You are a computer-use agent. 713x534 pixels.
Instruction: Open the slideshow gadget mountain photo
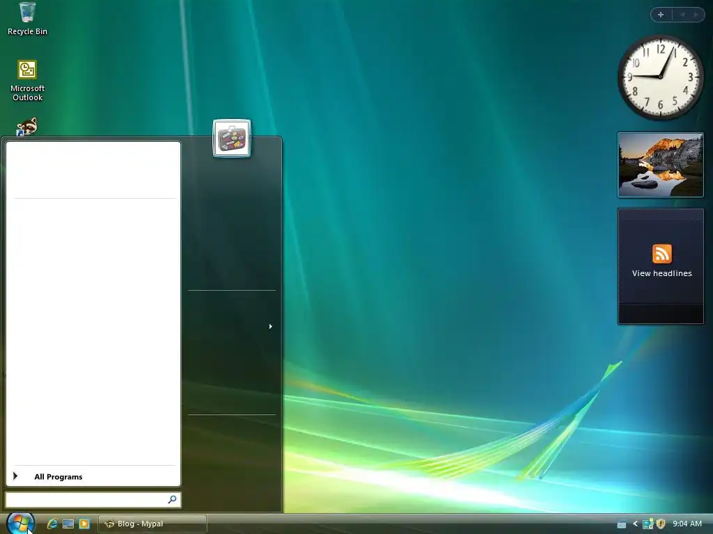pos(661,165)
